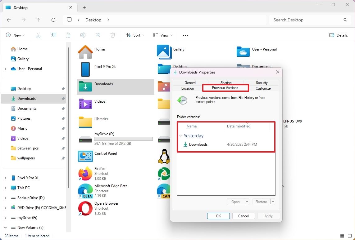Select the Rename icon in the toolbar
The image size is (355, 240).
tap(83, 35)
